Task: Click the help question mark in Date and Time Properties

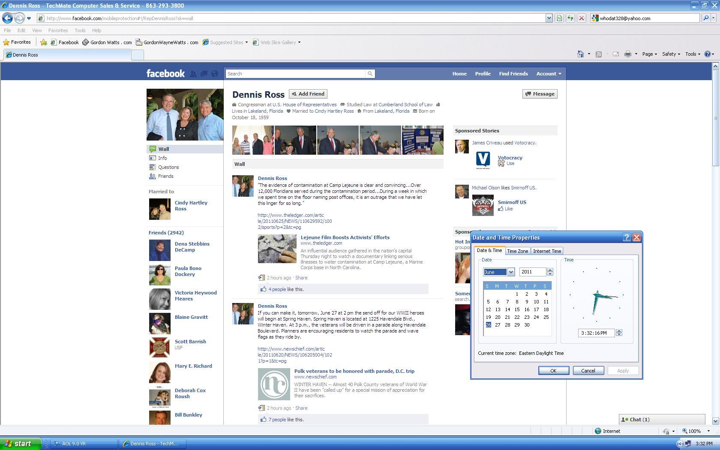Action: [627, 237]
